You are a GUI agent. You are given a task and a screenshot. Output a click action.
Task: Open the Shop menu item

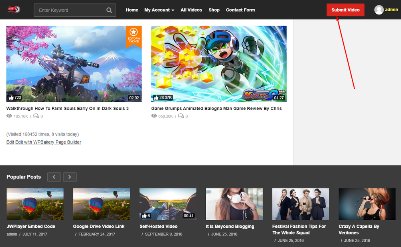214,10
